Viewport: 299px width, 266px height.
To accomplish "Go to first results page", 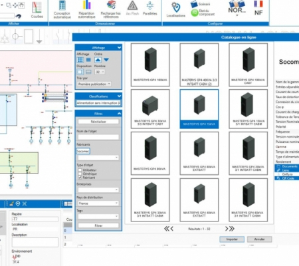I will (166, 229).
